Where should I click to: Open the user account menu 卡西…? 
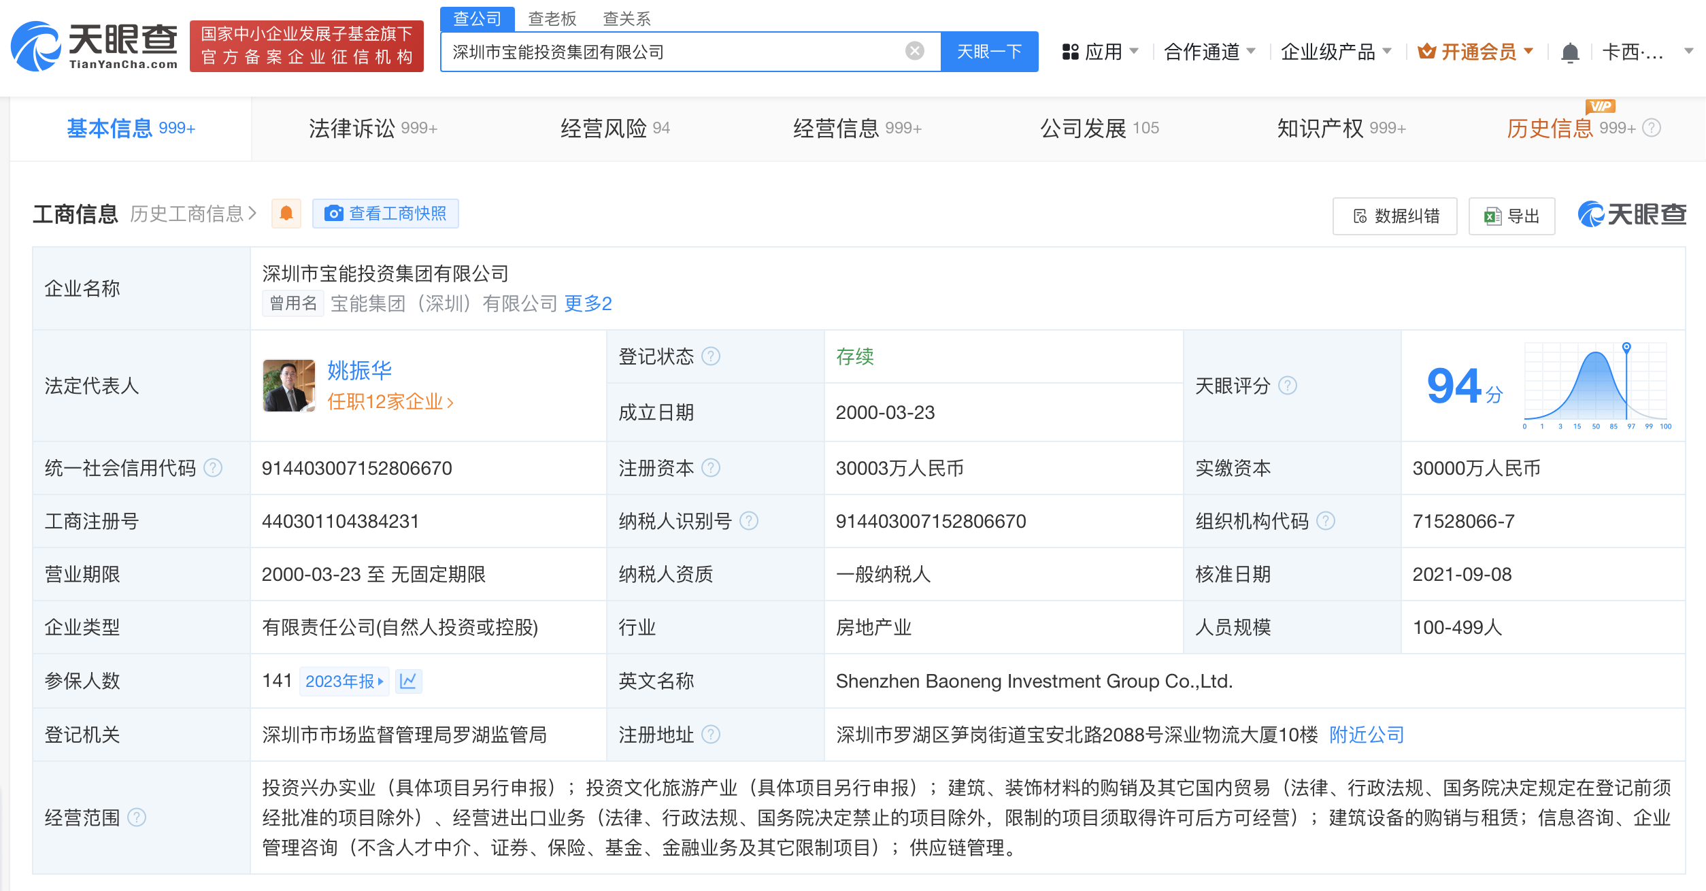[x=1647, y=52]
